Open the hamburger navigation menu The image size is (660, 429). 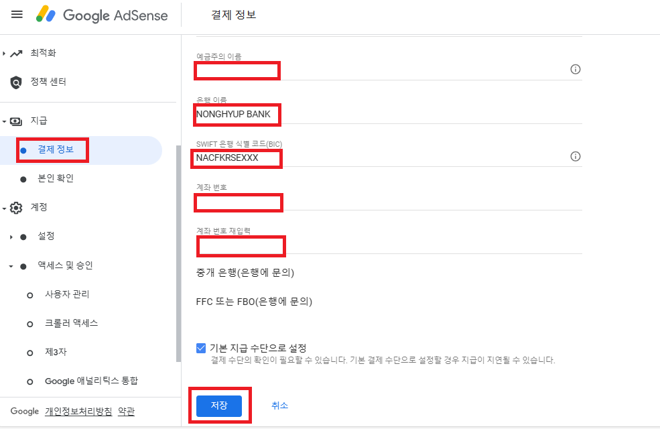pos(17,15)
